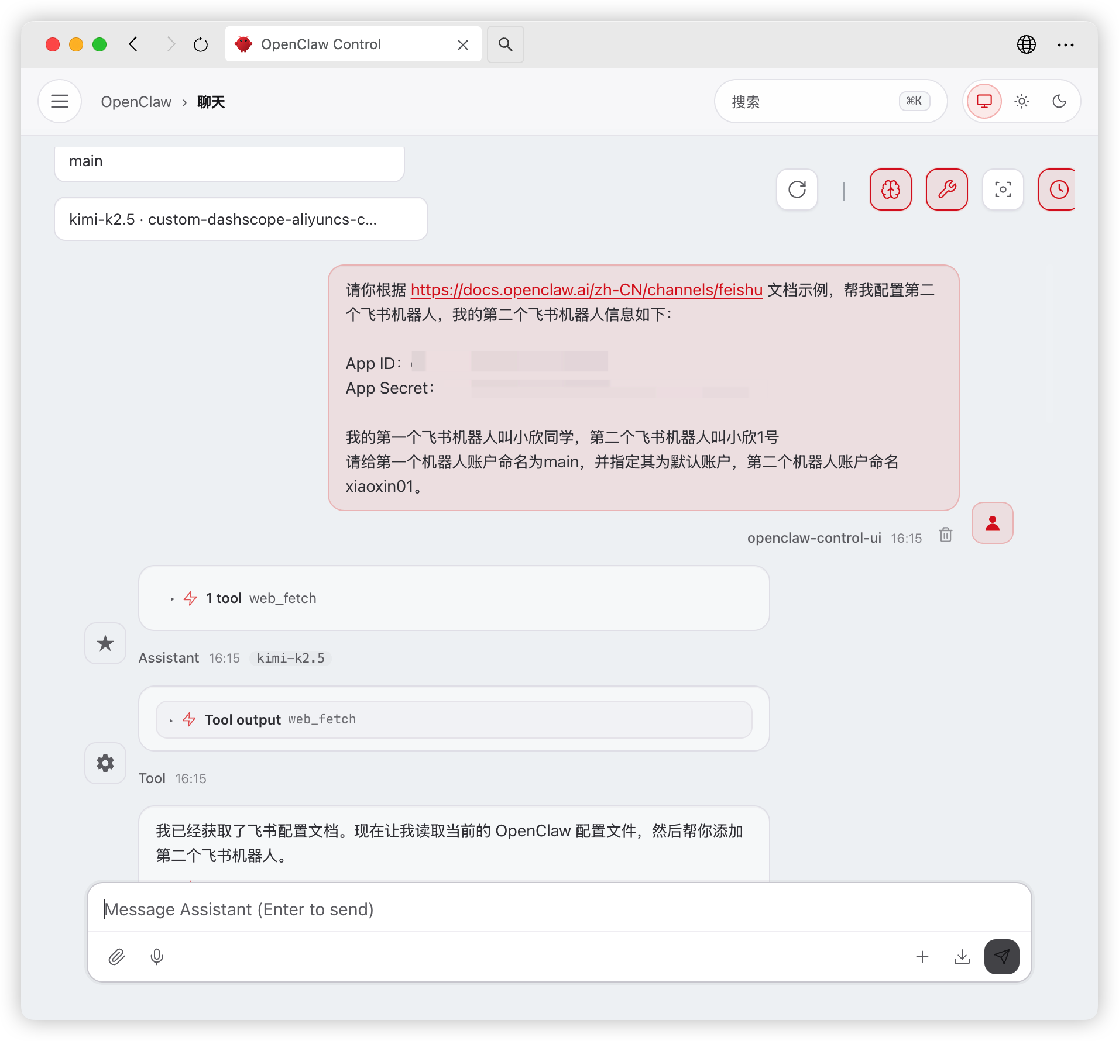
Task: Delete the user message with trash icon
Action: pos(946,535)
